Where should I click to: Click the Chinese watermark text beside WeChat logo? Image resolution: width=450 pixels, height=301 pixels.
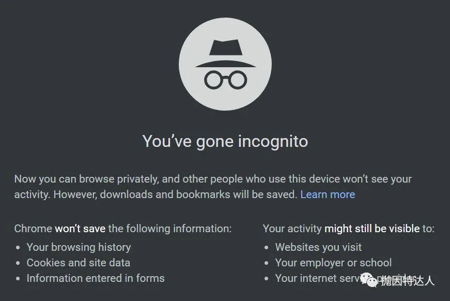pyautogui.click(x=408, y=281)
